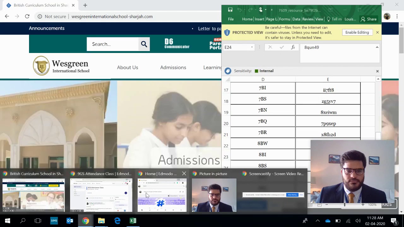Click the Not secure site info icon

tap(40, 16)
